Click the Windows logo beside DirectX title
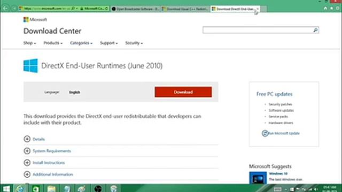 (x=30, y=66)
